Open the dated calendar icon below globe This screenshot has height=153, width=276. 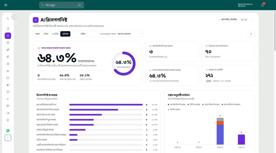[x=8, y=57]
